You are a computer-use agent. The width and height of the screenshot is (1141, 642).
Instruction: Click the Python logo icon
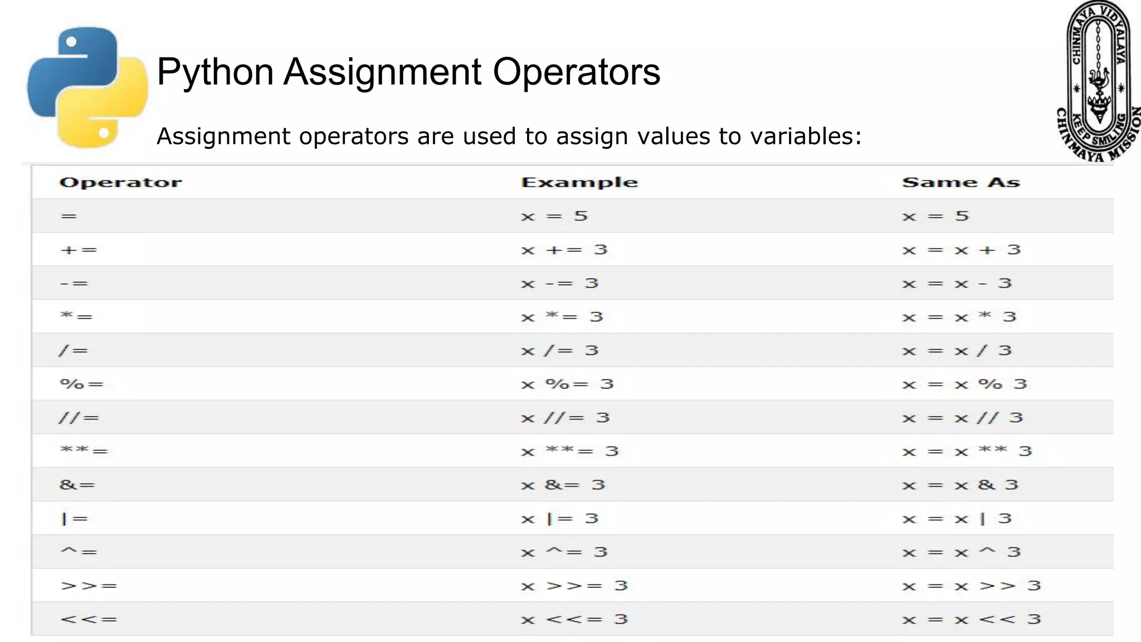[x=87, y=87]
